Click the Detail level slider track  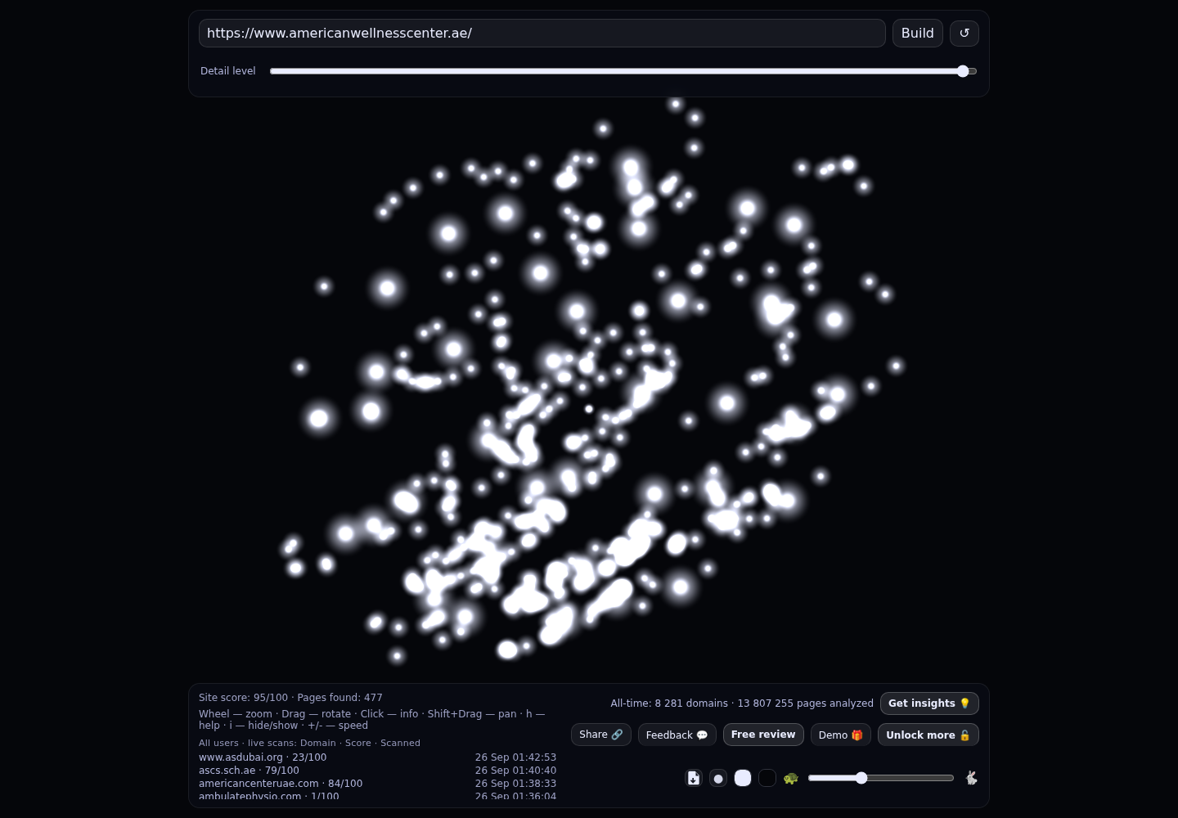pos(623,71)
